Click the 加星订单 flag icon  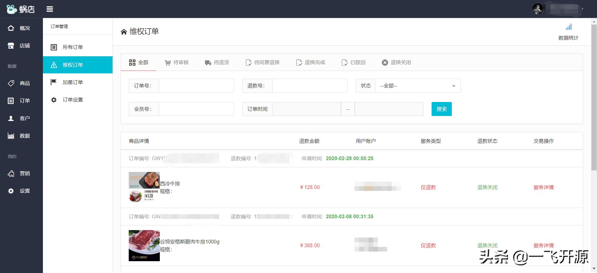point(54,82)
